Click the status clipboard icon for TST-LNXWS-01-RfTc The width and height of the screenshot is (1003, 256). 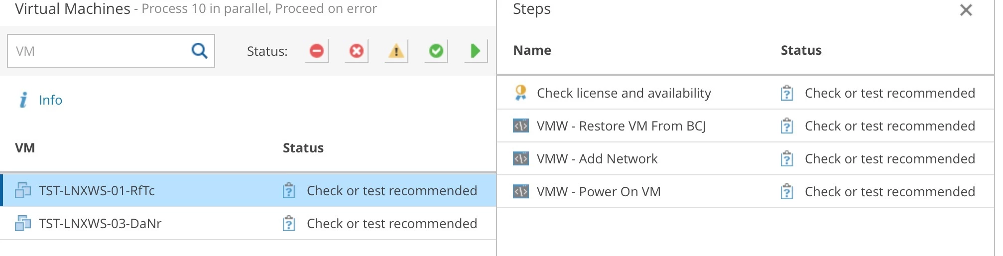289,190
